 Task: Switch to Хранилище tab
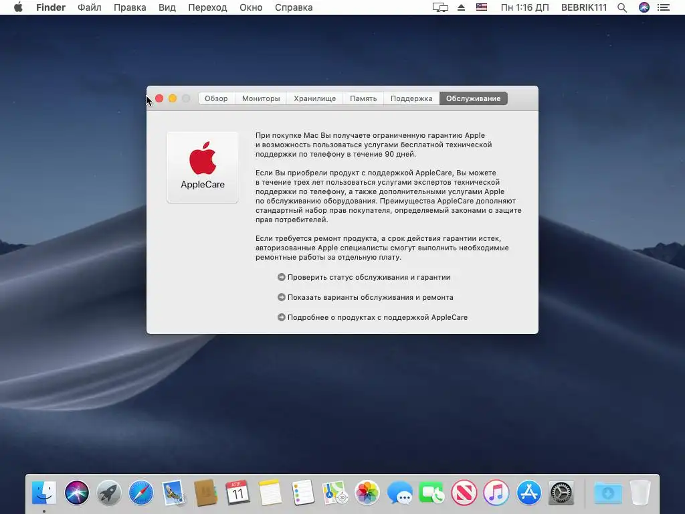314,98
